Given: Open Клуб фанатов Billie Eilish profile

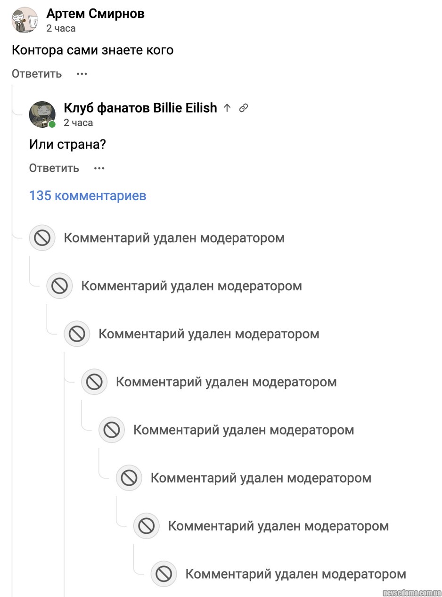Looking at the screenshot, I should [x=140, y=108].
